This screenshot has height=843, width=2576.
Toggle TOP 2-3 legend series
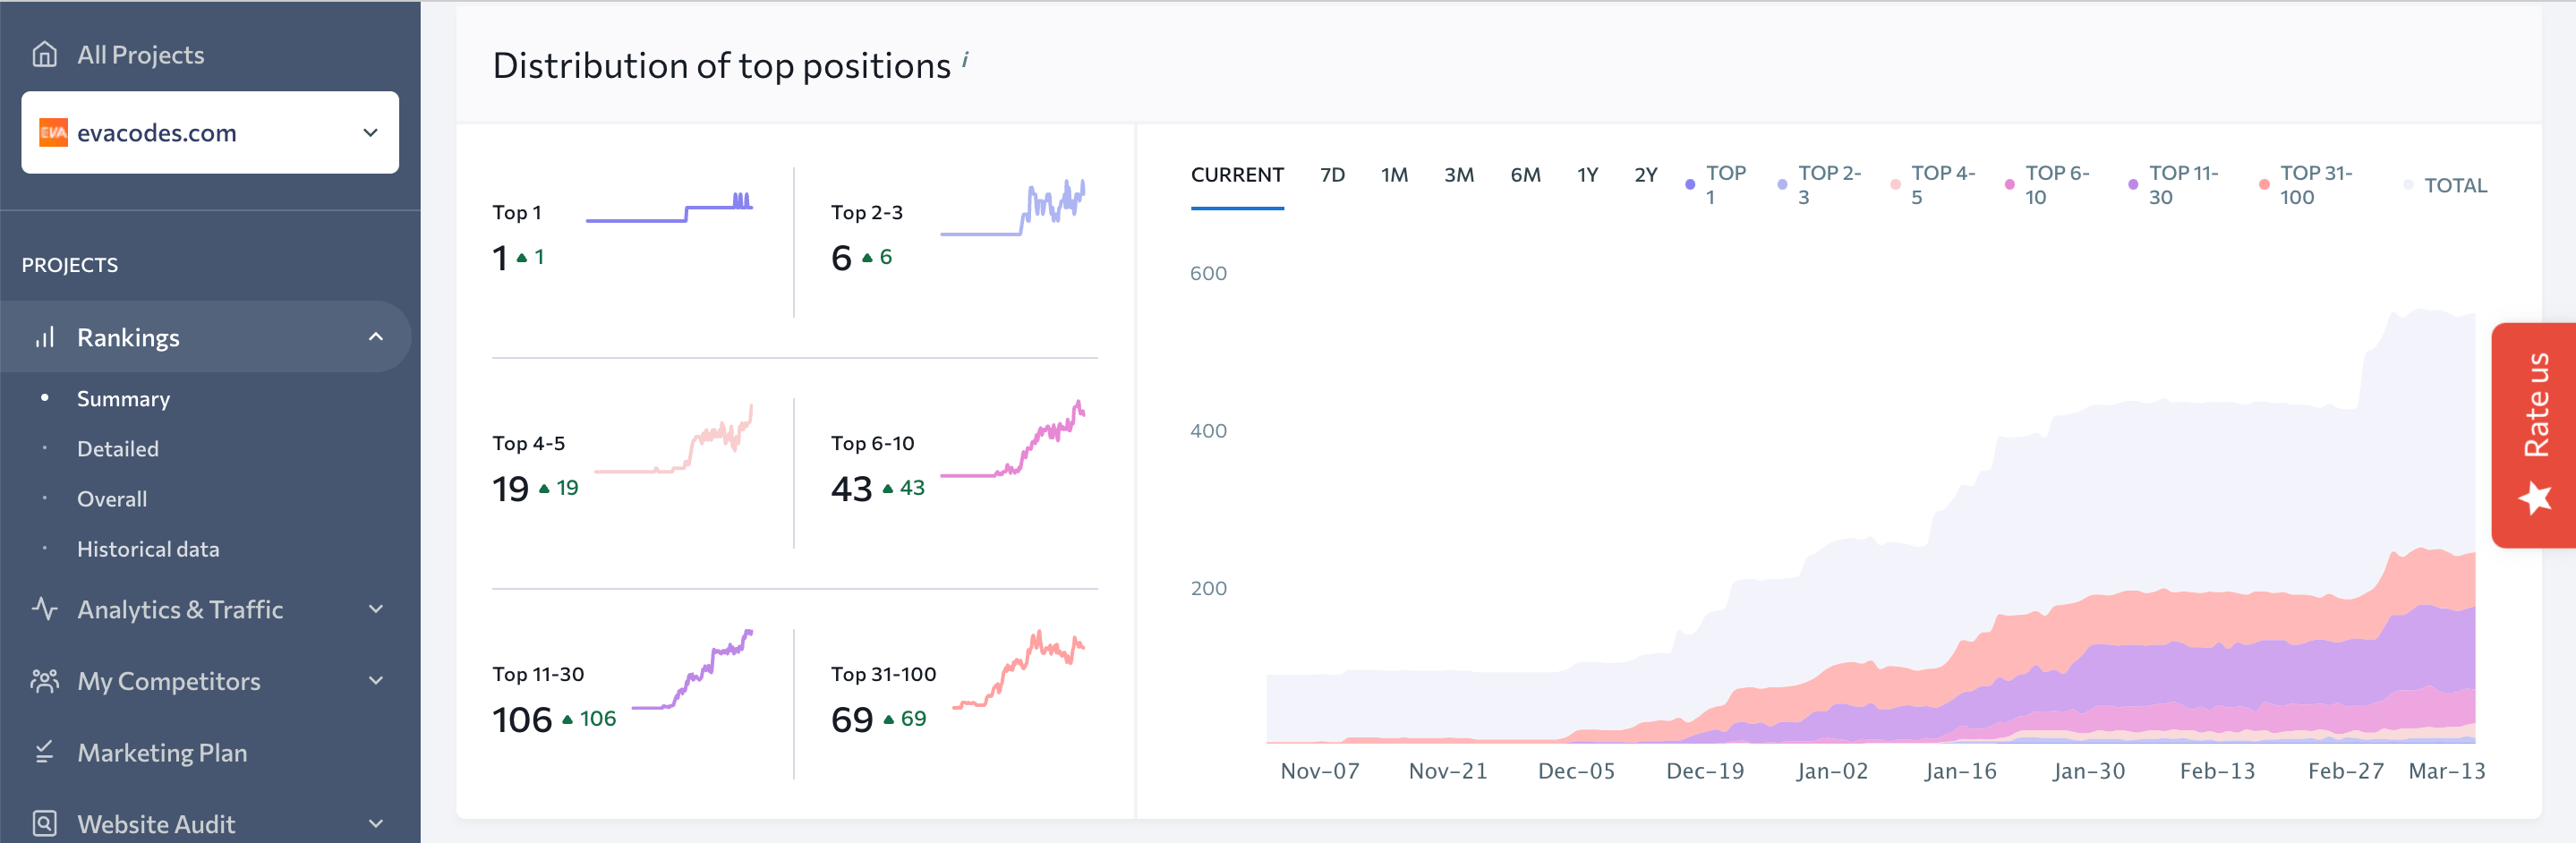(1819, 185)
